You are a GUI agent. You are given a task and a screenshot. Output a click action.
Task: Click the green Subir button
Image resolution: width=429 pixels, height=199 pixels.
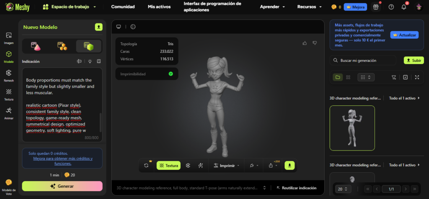[414, 60]
